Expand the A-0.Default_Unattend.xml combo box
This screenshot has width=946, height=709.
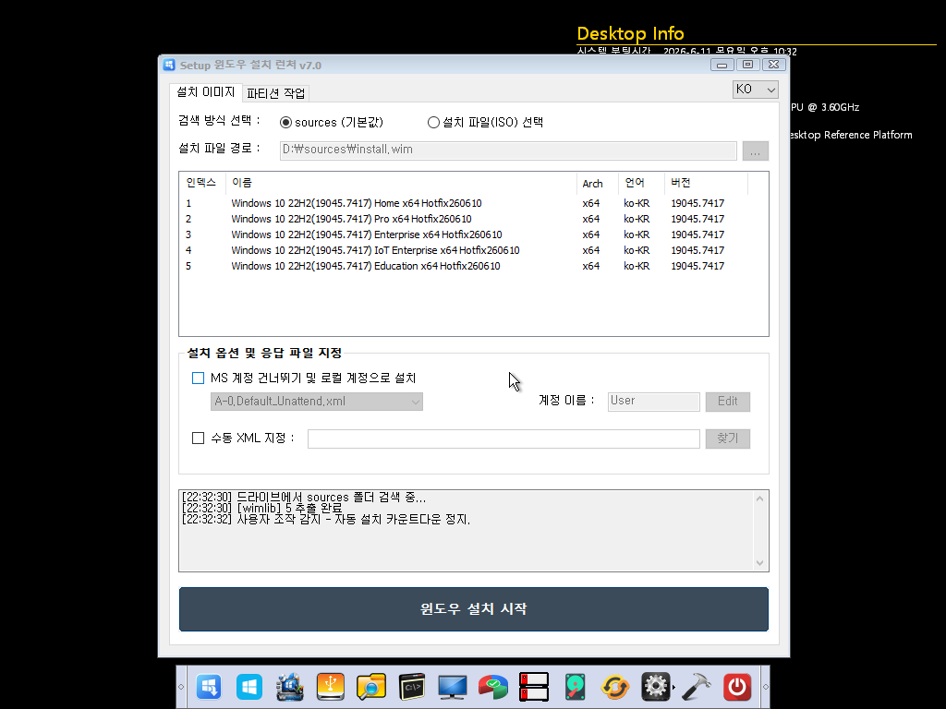coord(317,402)
